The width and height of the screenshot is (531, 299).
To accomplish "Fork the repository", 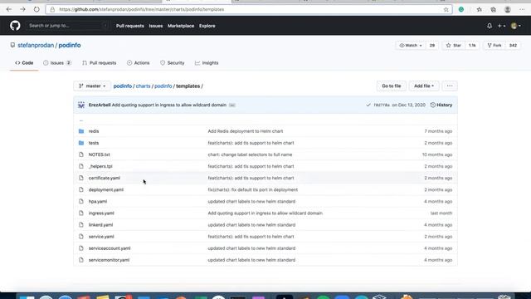I will 494,46.
